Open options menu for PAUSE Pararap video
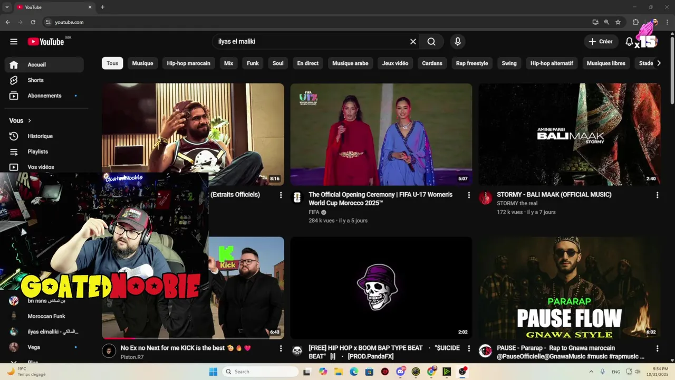 click(657, 349)
